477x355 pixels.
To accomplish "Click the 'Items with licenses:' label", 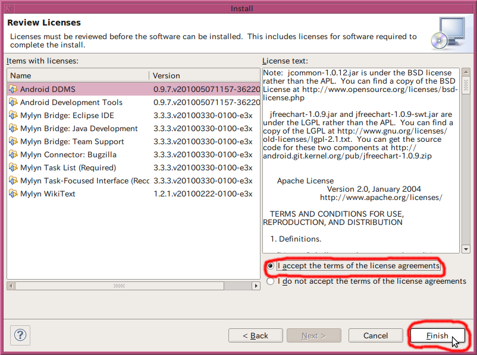I will click(x=43, y=61).
